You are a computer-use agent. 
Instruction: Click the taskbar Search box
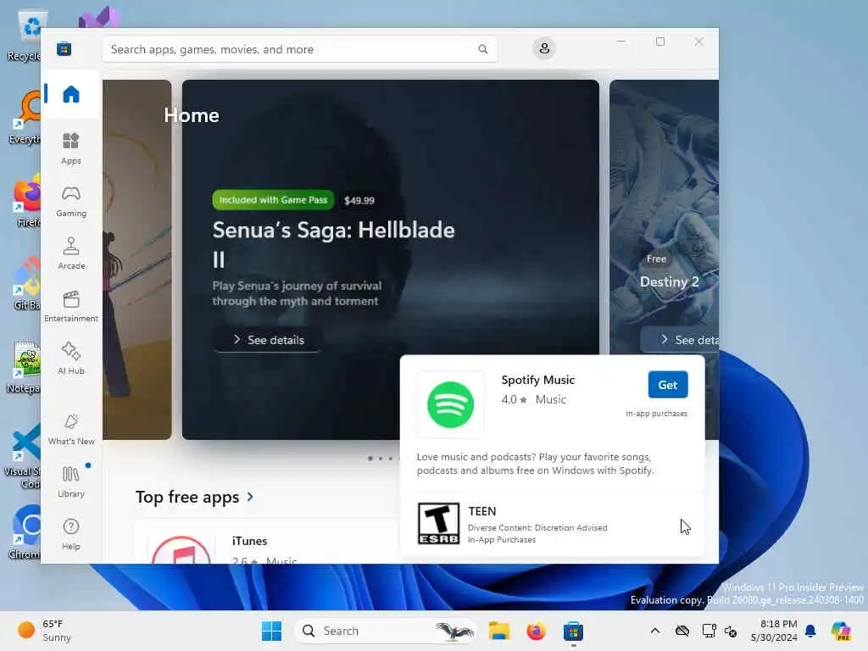(386, 631)
